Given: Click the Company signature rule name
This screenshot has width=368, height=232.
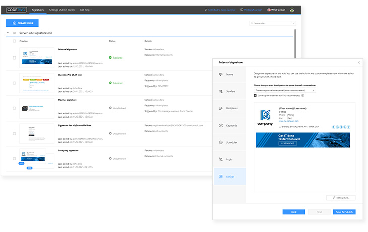Looking at the screenshot, I should click(68, 150).
